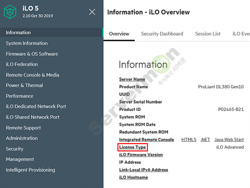Image resolution: width=250 pixels, height=188 pixels.
Task: Select iLO Shared Network Port
Action: [32, 117]
